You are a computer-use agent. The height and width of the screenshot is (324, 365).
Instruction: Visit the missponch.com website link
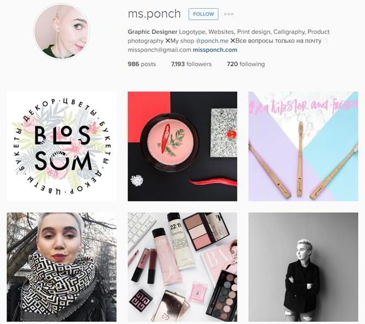coord(215,50)
